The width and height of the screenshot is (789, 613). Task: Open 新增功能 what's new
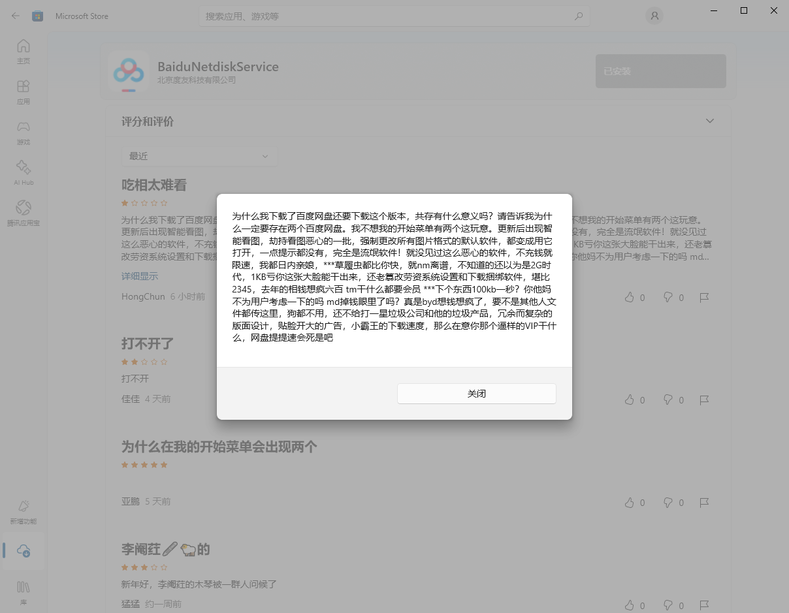coord(24,512)
